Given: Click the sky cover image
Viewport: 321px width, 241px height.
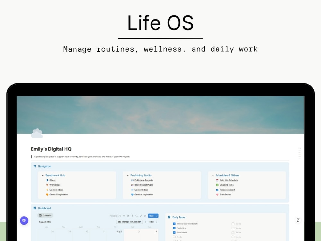Looking at the screenshot, I should point(160,115).
